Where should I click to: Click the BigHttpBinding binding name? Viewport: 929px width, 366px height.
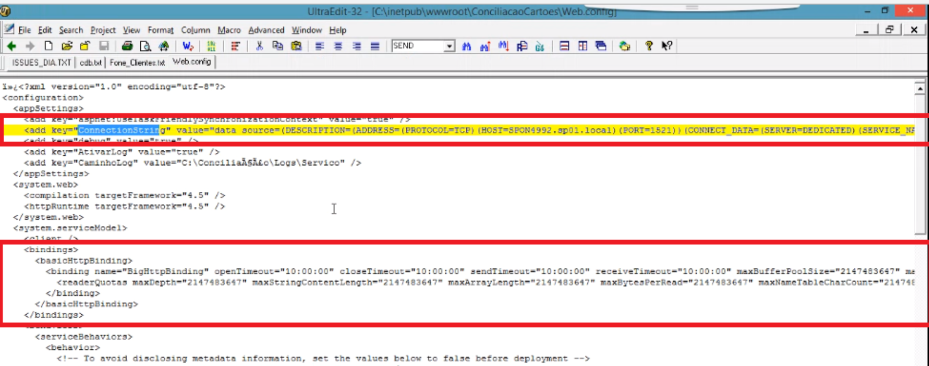pos(168,272)
